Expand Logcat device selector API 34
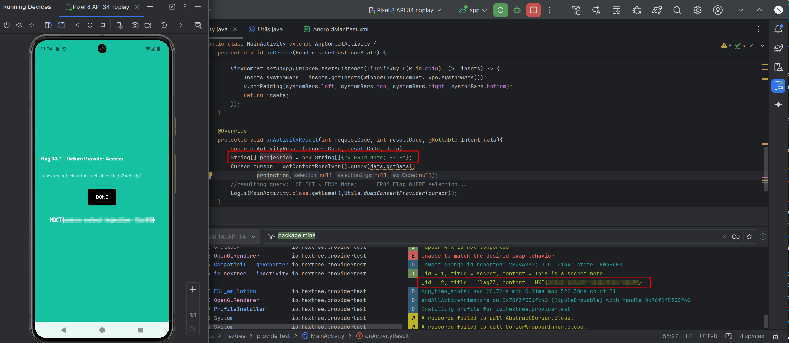 (x=234, y=236)
